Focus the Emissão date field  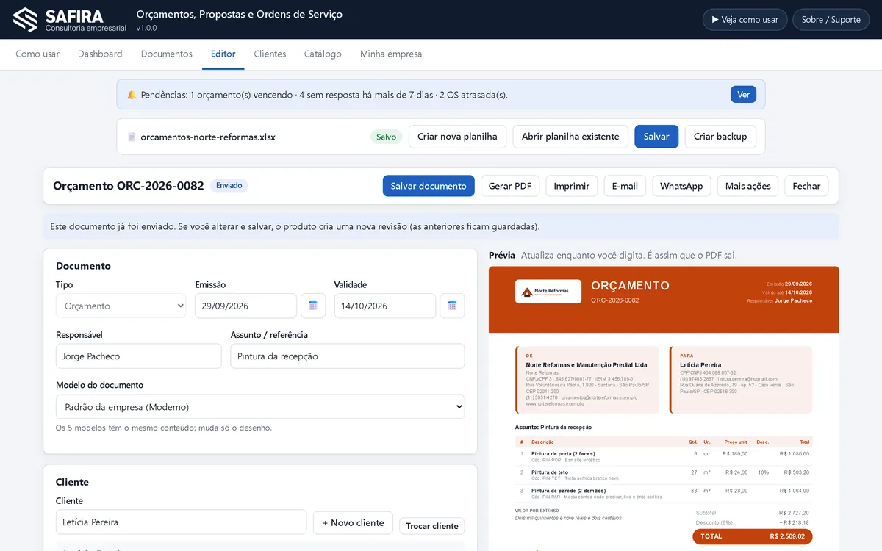245,306
